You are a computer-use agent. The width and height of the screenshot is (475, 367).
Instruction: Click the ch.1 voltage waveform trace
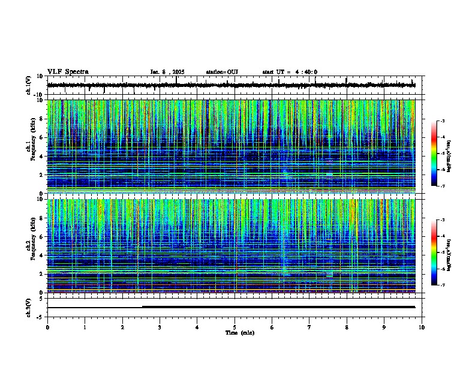click(231, 85)
